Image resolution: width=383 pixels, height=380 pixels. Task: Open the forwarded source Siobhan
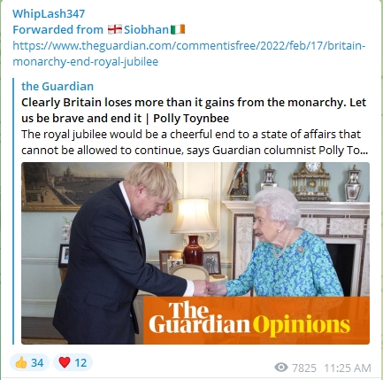pyautogui.click(x=146, y=30)
